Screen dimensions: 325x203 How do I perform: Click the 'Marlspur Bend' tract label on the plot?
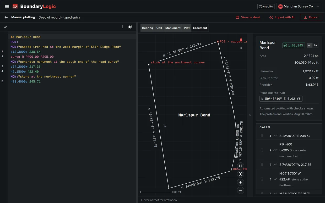pyautogui.click(x=194, y=115)
